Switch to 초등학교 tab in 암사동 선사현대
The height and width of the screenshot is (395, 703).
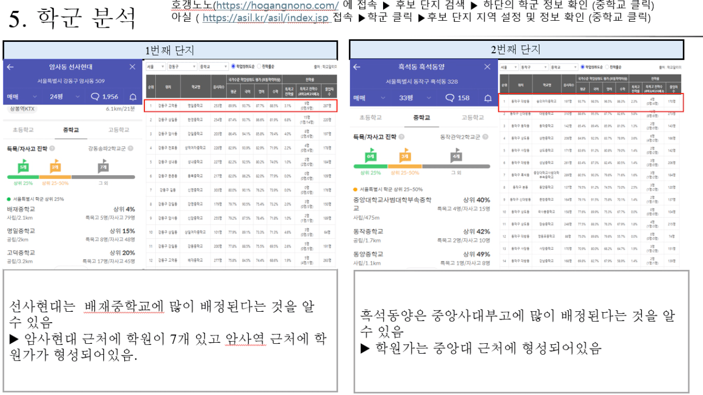click(x=24, y=130)
